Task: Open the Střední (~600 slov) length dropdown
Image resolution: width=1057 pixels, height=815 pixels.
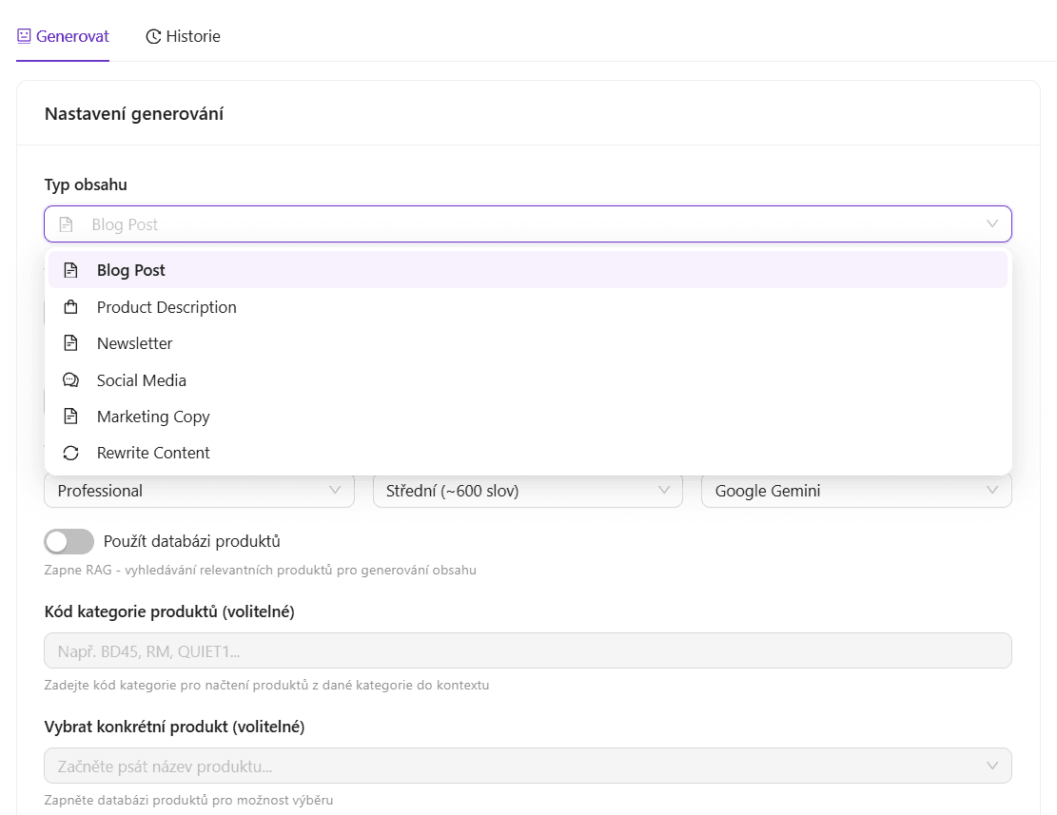Action: click(527, 491)
